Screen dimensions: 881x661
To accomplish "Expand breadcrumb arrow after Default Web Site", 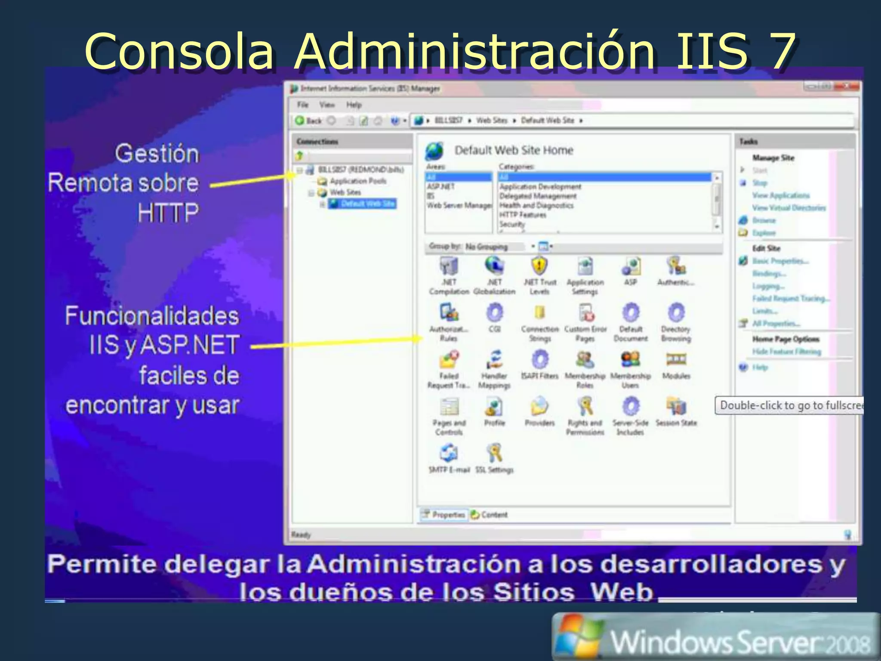I will (581, 121).
